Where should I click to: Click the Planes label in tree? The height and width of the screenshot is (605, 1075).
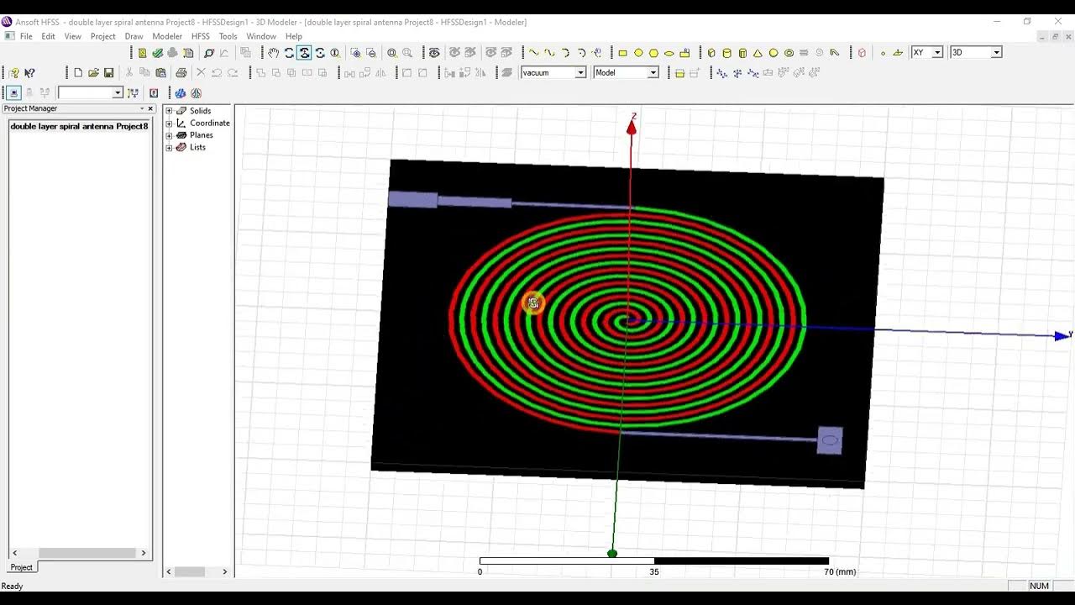(202, 135)
